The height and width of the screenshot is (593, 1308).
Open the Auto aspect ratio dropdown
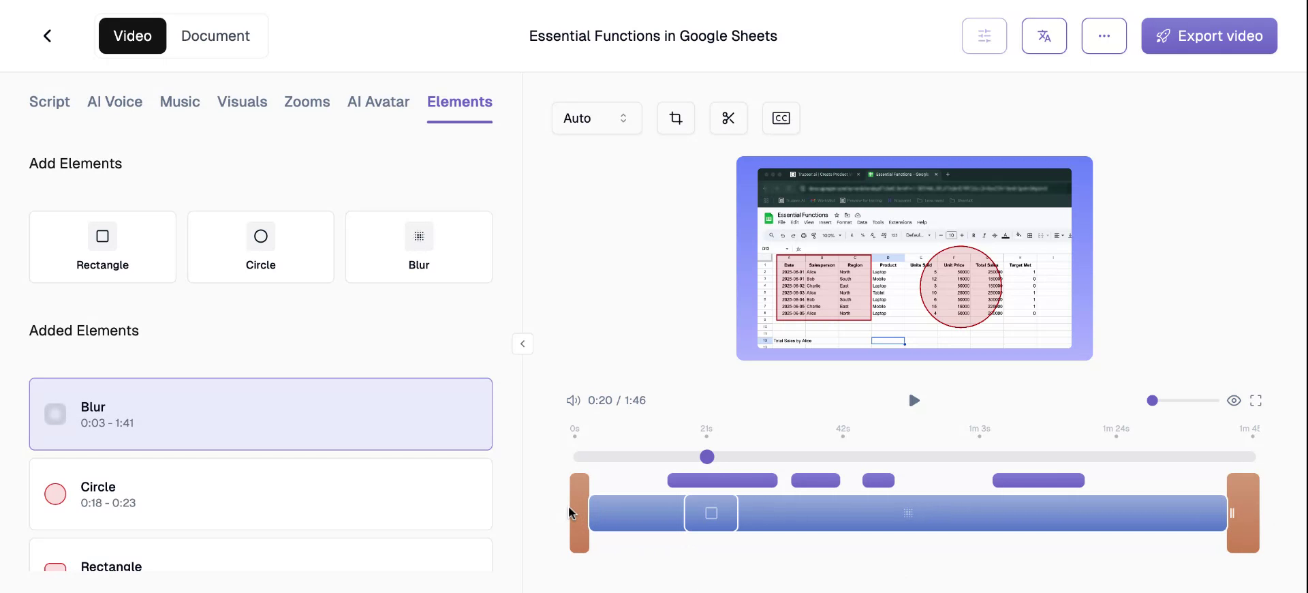(x=596, y=119)
